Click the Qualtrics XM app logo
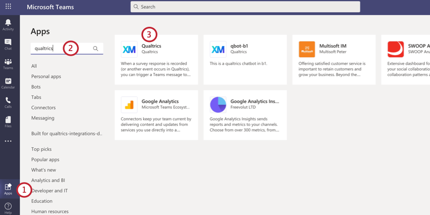The image size is (430, 215). pos(129,50)
